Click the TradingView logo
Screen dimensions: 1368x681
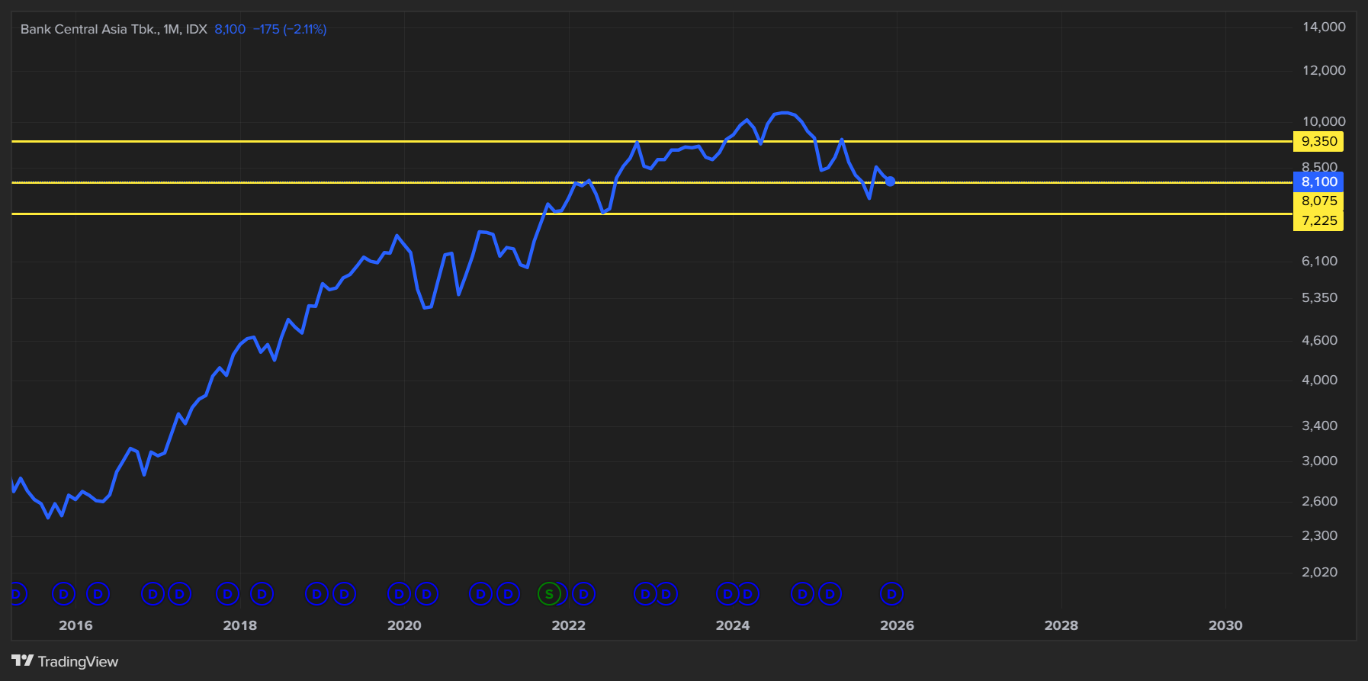coord(66,661)
